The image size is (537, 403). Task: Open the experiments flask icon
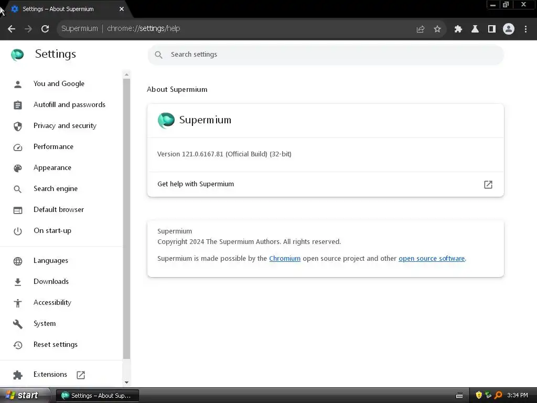click(475, 29)
